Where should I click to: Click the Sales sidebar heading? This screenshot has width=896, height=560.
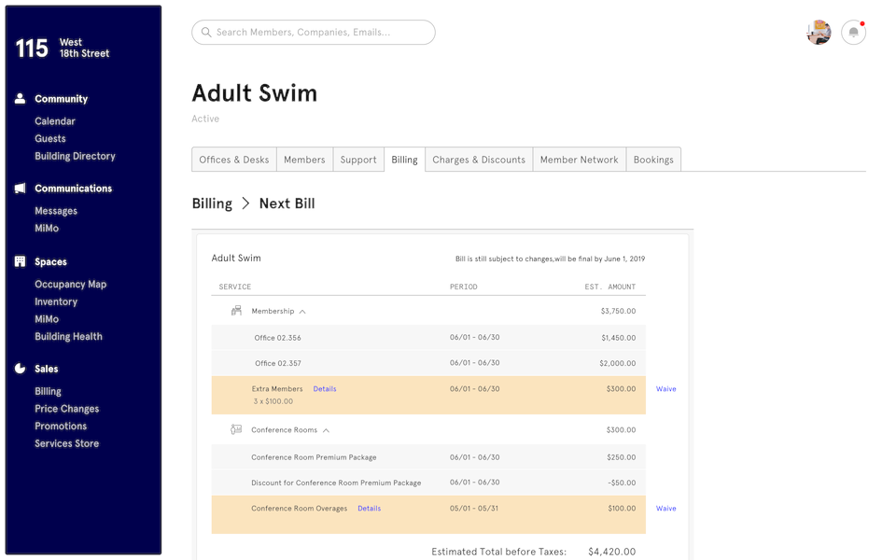[47, 370]
